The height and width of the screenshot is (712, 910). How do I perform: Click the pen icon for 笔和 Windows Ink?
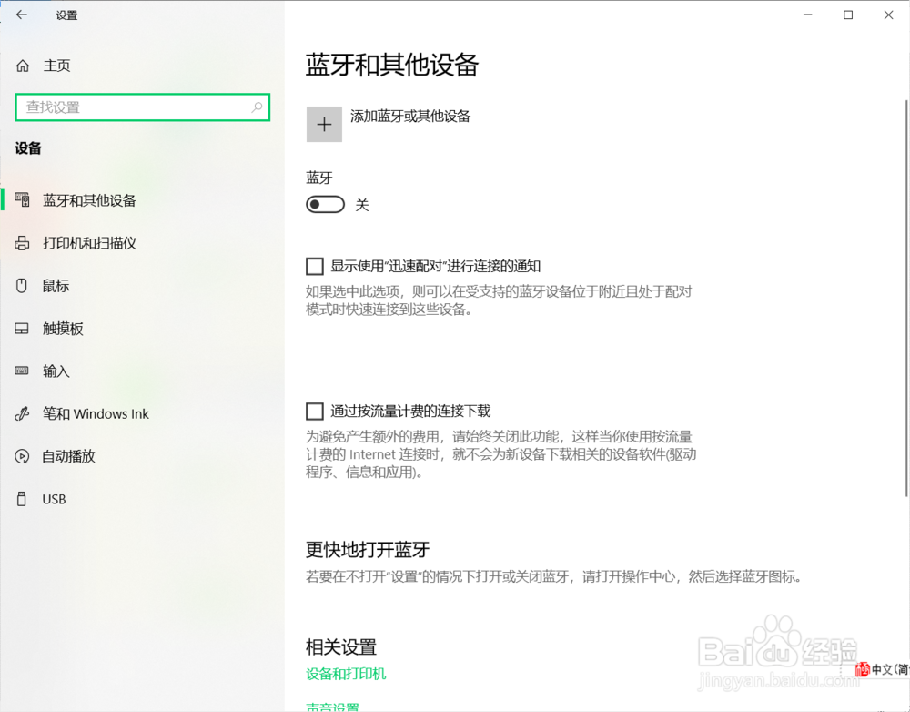(22, 413)
